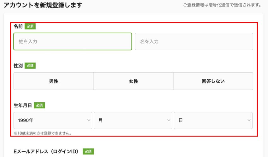Choose 回答しない for gender
This screenshot has width=268, height=157.
click(x=213, y=81)
